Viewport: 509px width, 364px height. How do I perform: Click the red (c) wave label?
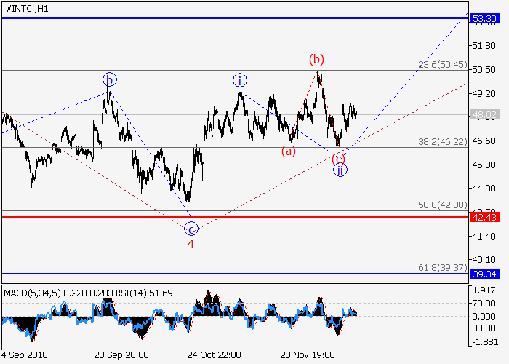click(338, 159)
